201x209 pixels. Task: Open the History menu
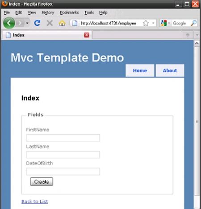(48, 12)
